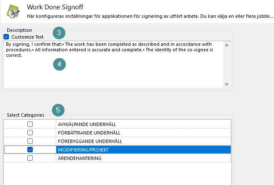
Task: Click the description box scroll down arrow
Action: tap(227, 84)
